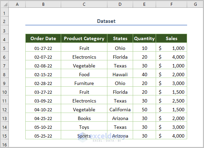
Task: Select row 10 header
Action: point(4,92)
